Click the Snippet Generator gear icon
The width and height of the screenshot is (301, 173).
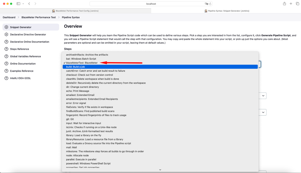pyautogui.click(x=6, y=27)
